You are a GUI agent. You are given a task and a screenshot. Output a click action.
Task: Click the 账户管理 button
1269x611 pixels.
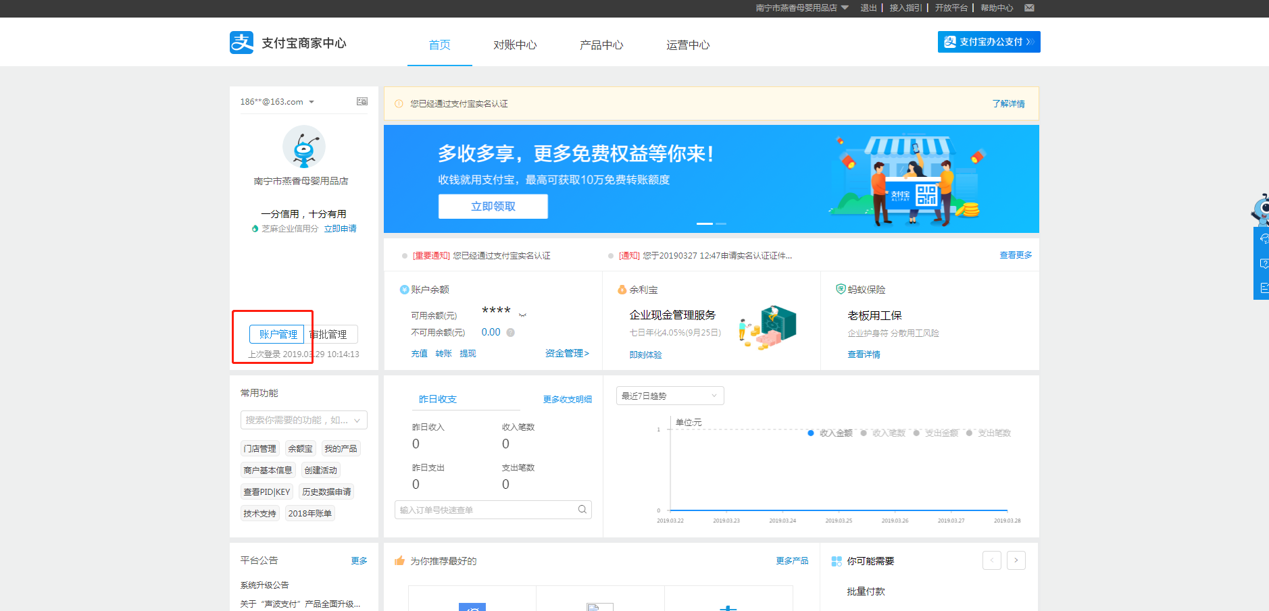tap(277, 334)
